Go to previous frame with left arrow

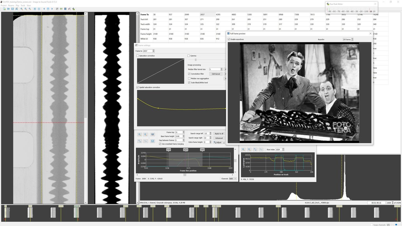coord(44,9)
